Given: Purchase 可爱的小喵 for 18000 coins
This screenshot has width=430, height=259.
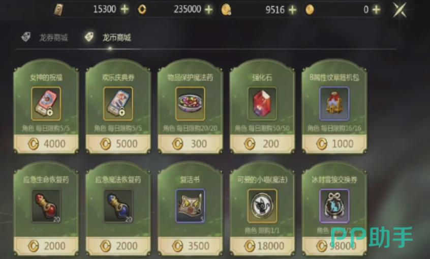Looking at the screenshot, I should click(262, 246).
